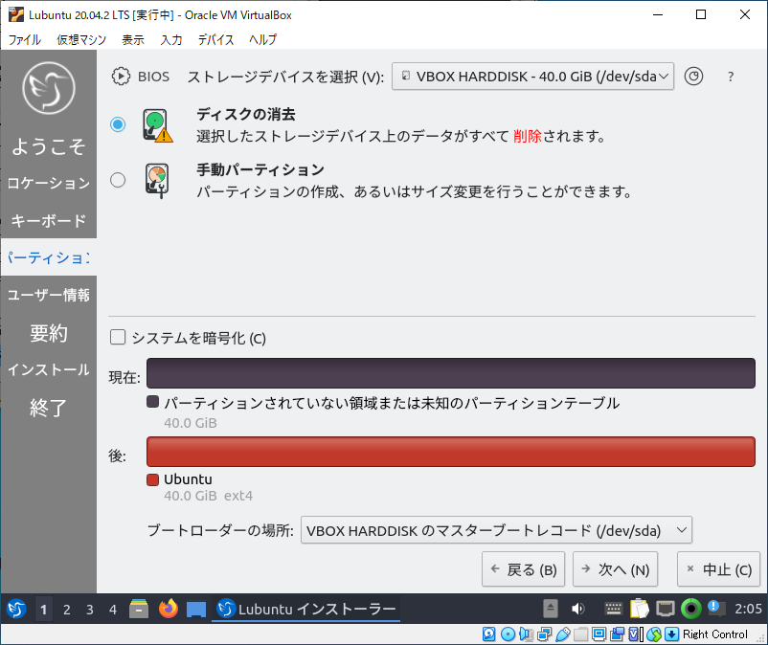Viewport: 768px width, 645px height.
Task: Launch Firefox from the taskbar
Action: point(168,609)
